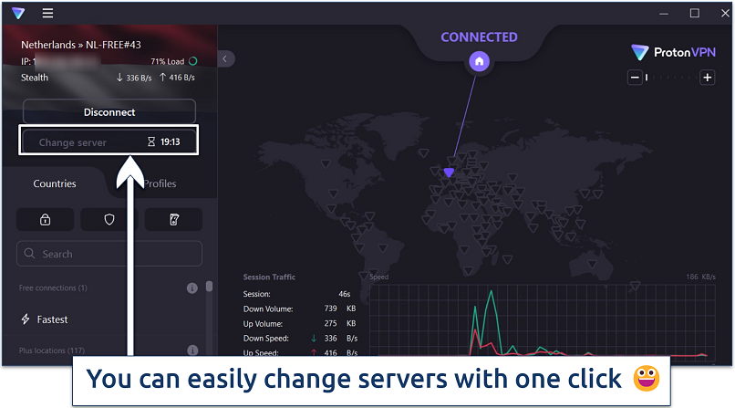Zoom in the map with plus button
735x408 pixels.
point(707,78)
